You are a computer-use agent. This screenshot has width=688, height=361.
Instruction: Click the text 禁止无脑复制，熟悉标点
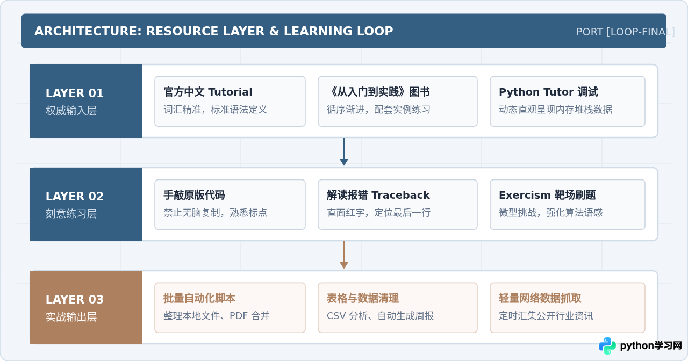(216, 213)
